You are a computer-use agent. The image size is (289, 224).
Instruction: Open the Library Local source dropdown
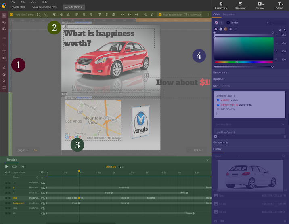coord(227,156)
